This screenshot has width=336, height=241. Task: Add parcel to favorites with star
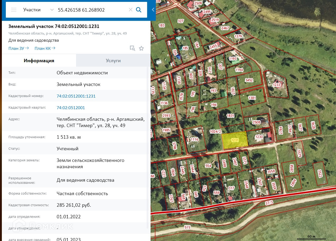(x=141, y=48)
